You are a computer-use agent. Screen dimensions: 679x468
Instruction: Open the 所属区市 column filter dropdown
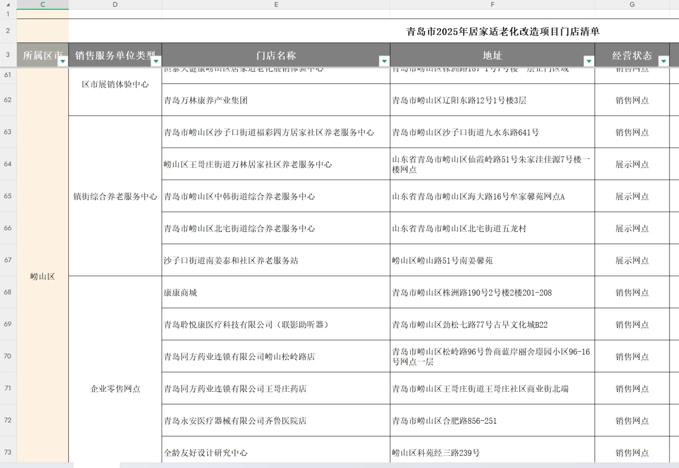(x=63, y=62)
